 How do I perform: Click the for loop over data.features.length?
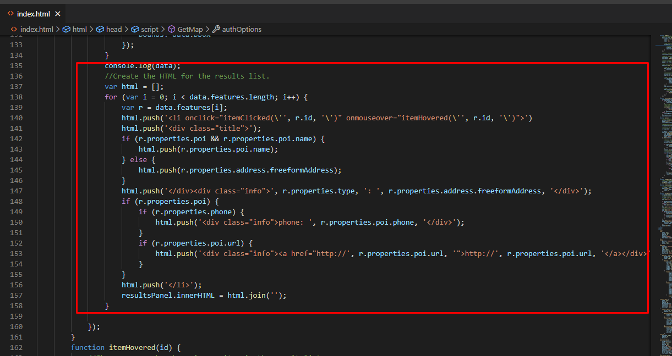[206, 97]
